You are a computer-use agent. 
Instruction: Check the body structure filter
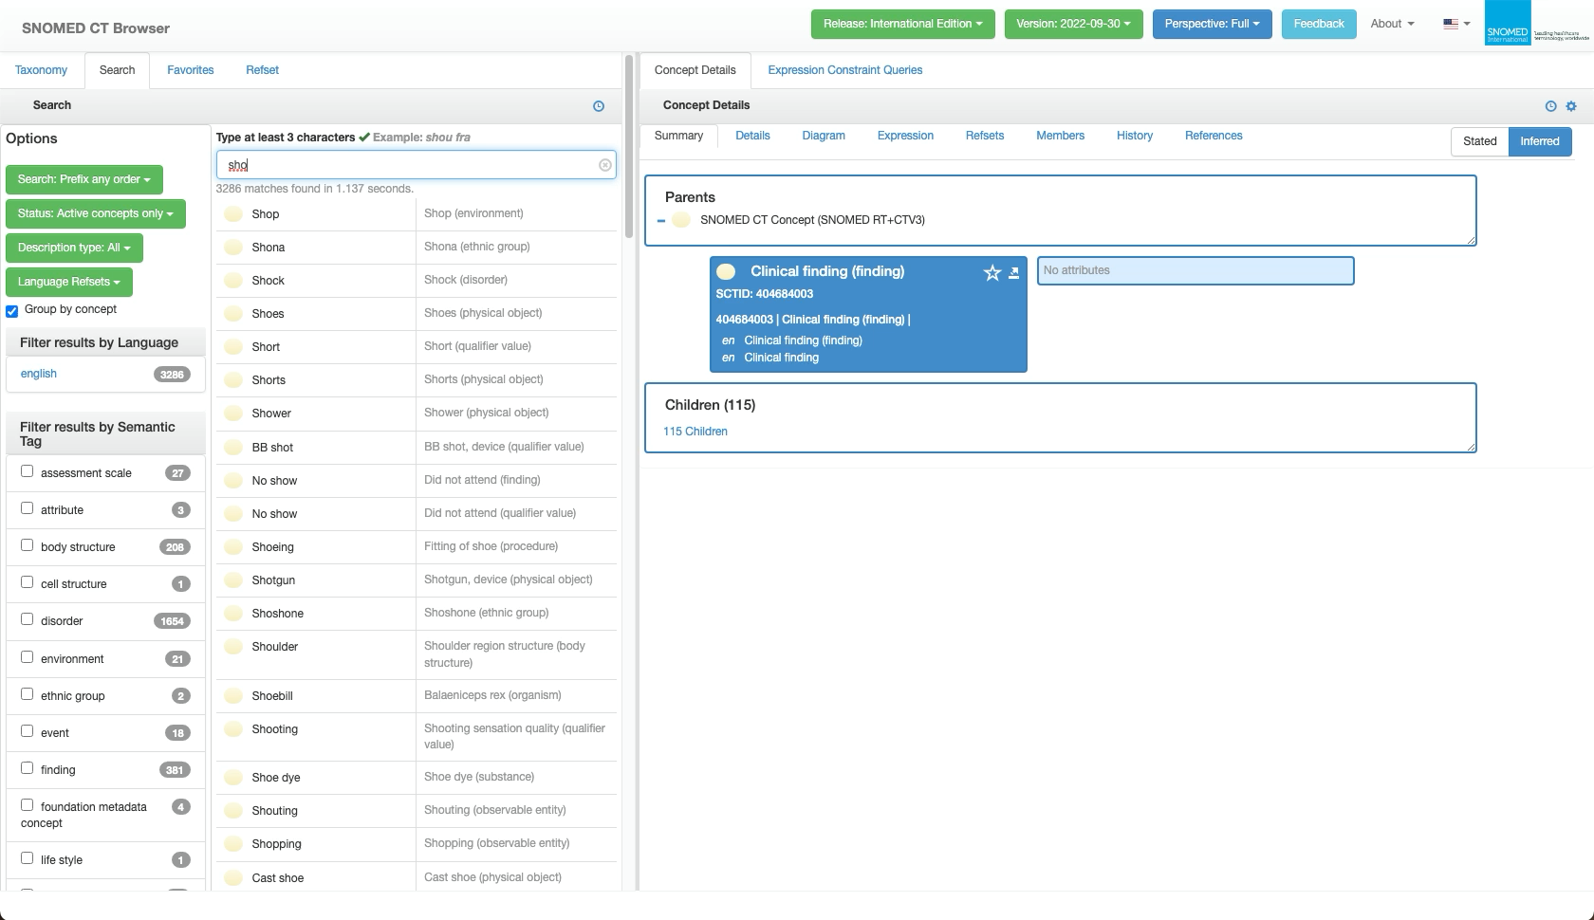[x=28, y=545]
